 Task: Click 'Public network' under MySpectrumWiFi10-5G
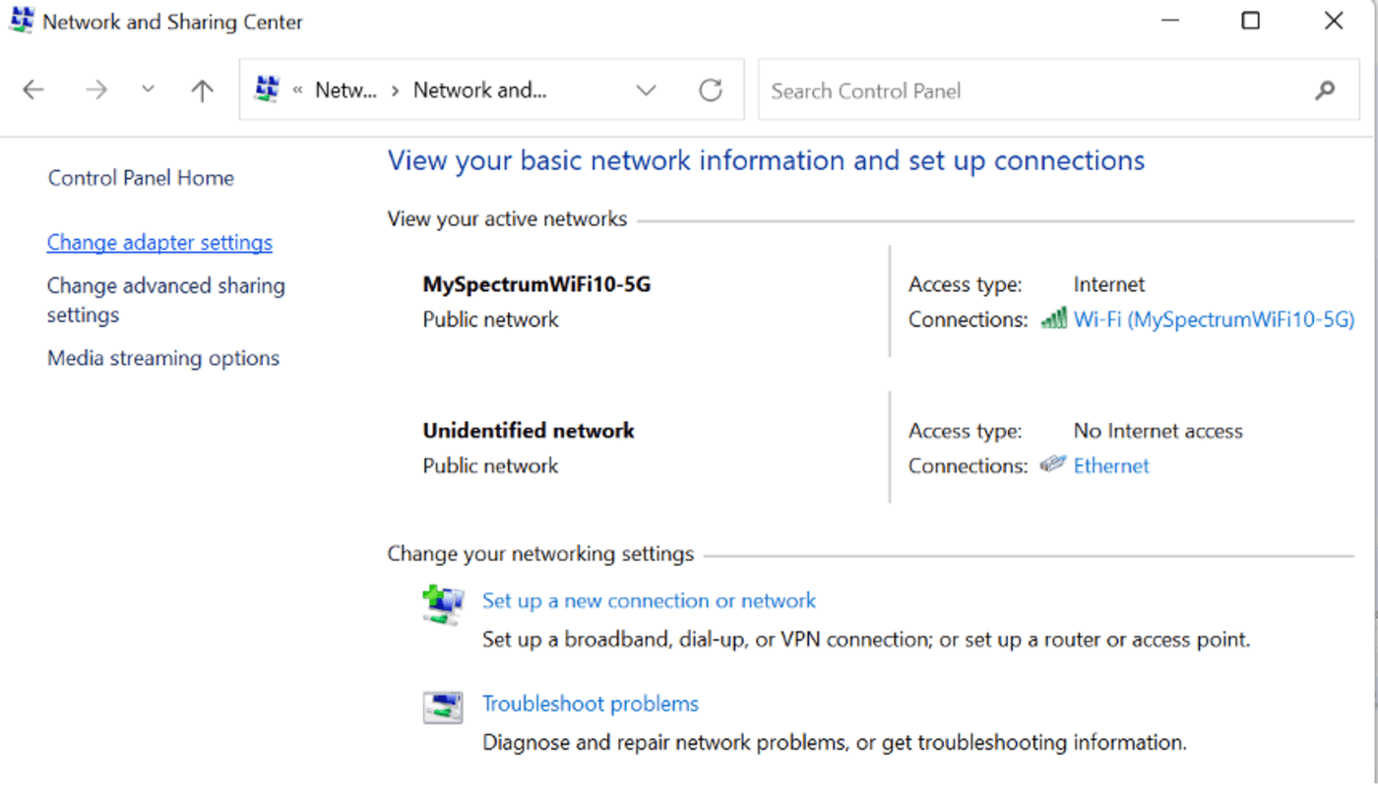[x=490, y=319]
